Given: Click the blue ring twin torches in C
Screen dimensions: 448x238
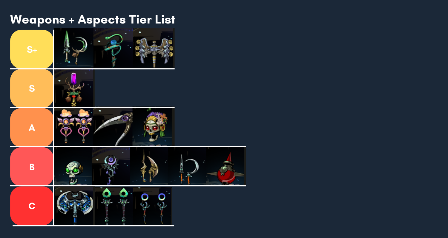Looking at the screenshot, I should click(x=152, y=206).
